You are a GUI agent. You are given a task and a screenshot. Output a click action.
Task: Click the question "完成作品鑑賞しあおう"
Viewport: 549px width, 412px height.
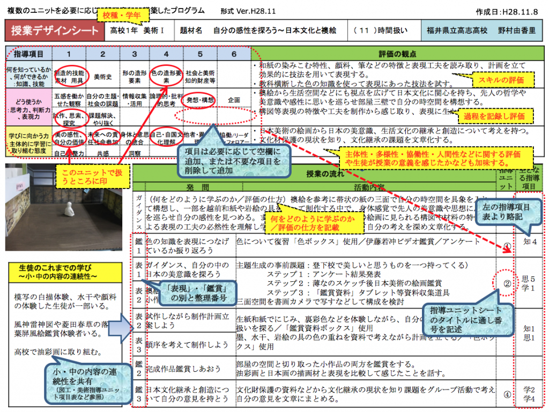tap(183, 369)
